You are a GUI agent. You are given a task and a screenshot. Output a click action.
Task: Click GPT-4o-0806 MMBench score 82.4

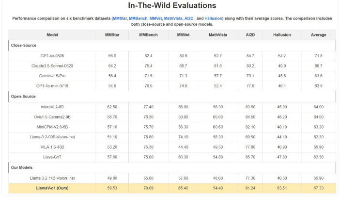148,56
